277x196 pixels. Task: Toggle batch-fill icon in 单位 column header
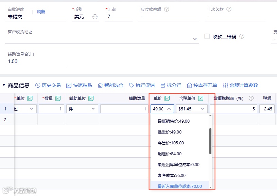(x=30, y=98)
